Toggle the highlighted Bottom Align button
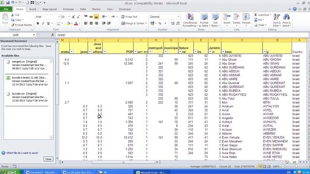 [96, 17]
